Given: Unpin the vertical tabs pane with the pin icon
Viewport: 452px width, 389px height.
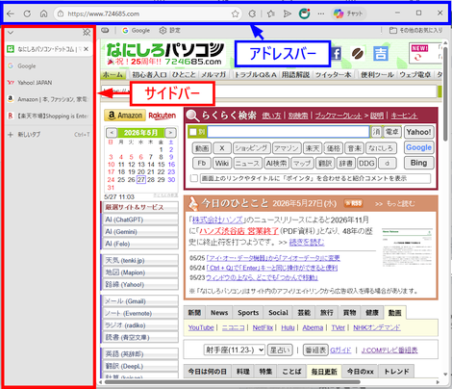Looking at the screenshot, I should pos(87,32).
